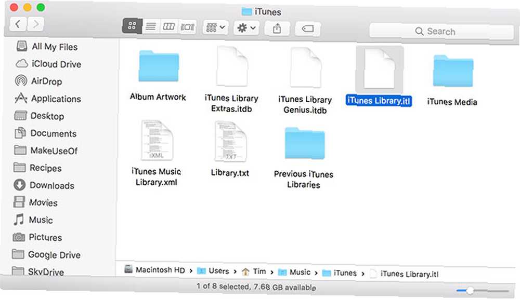The width and height of the screenshot is (520, 300).
Task: Click in the Search field
Action: 441,32
